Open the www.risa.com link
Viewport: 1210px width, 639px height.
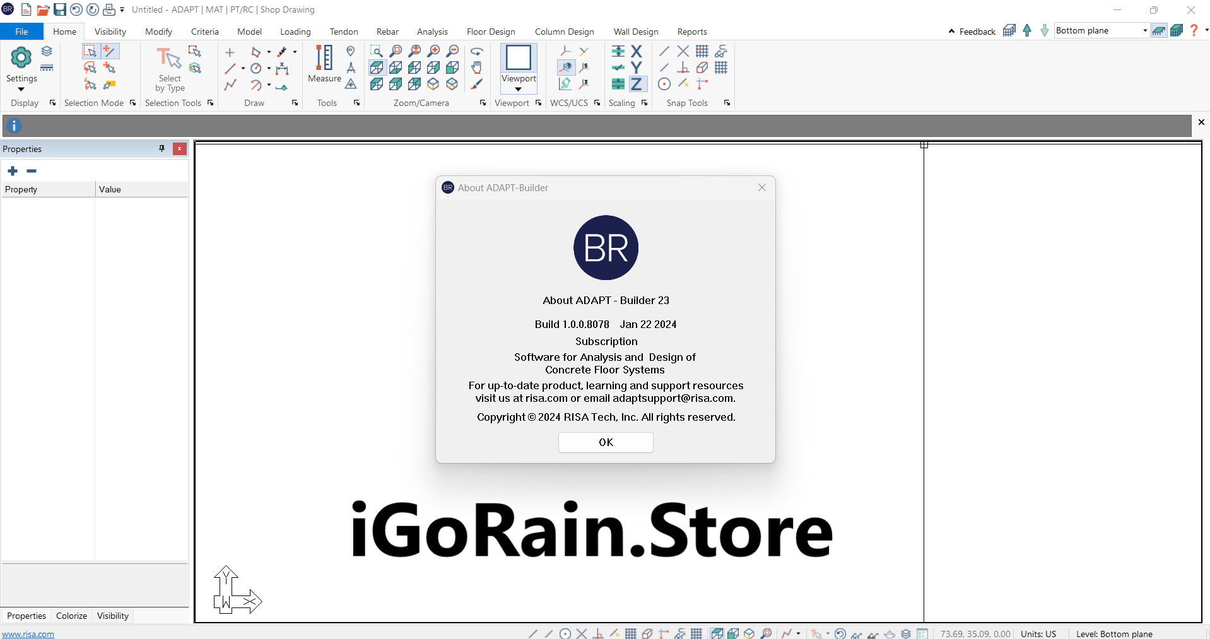[28, 634]
